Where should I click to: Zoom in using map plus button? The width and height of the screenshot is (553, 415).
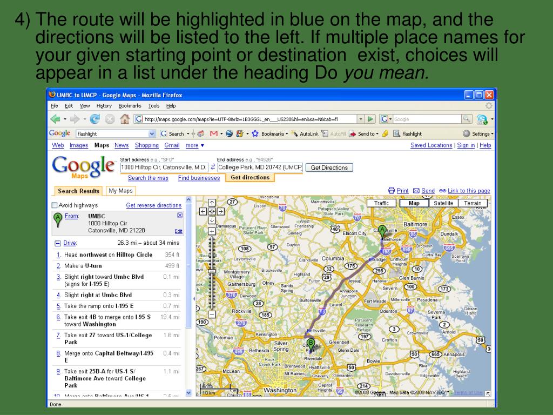click(x=212, y=231)
